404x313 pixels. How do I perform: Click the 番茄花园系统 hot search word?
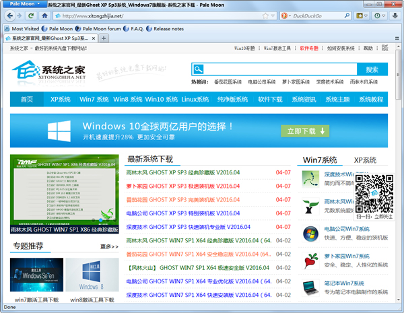[228, 82]
